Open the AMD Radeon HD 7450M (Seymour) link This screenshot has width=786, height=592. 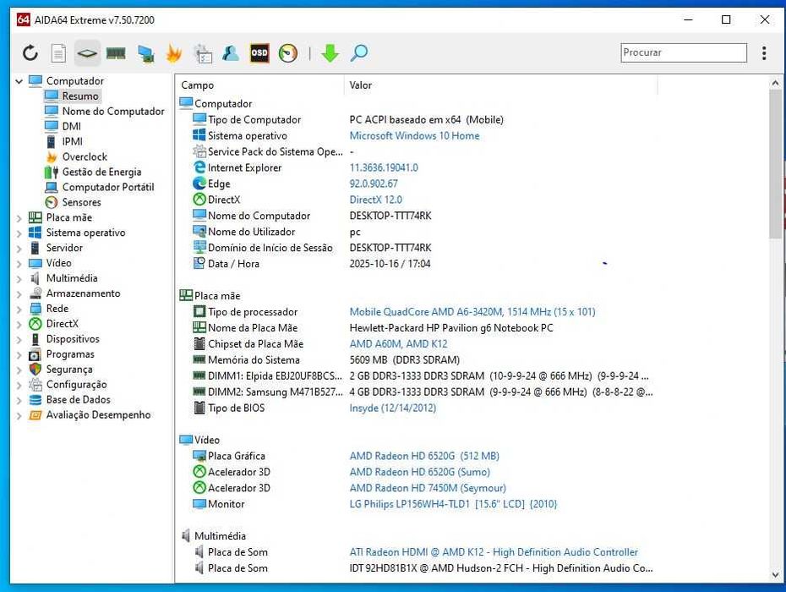(x=428, y=488)
